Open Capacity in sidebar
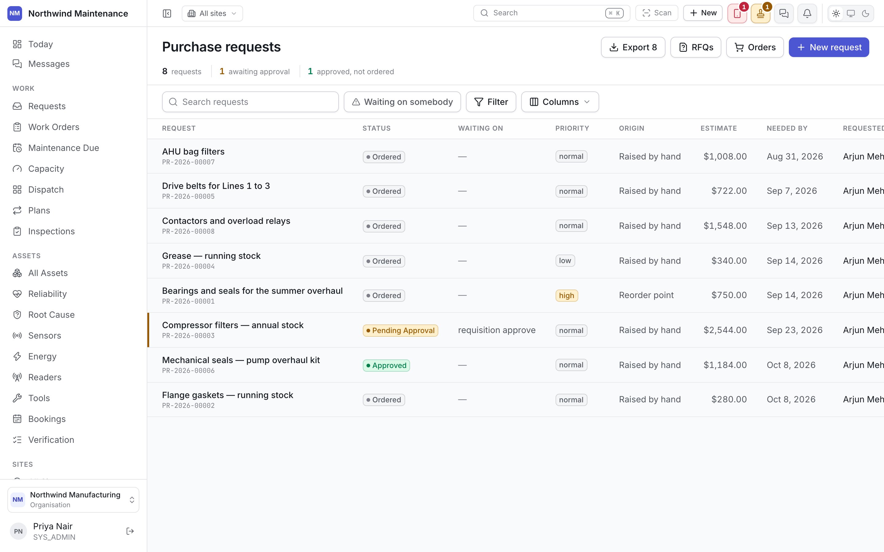Image resolution: width=884 pixels, height=552 pixels. pos(73,169)
